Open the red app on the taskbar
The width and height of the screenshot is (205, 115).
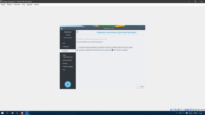tap(22, 113)
